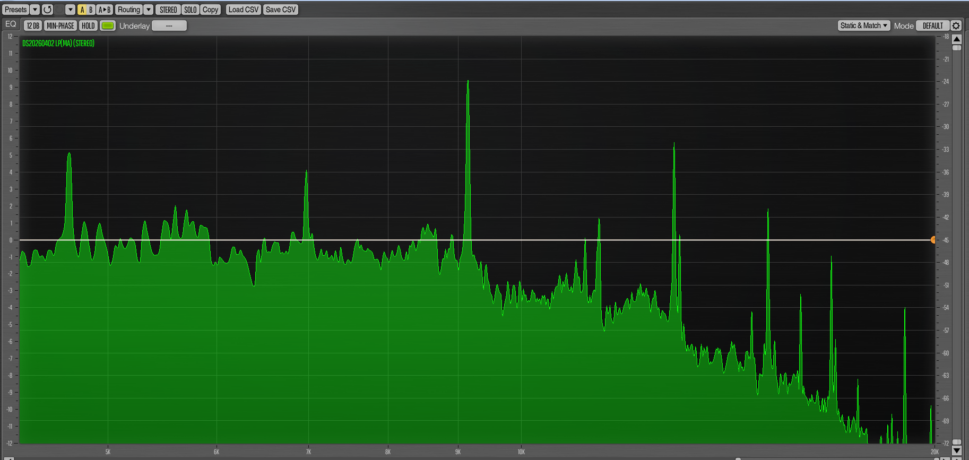Click the horizontal zoom scrollbar handle at the bottom
This screenshot has height=460, width=969.
pyautogui.click(x=738, y=458)
